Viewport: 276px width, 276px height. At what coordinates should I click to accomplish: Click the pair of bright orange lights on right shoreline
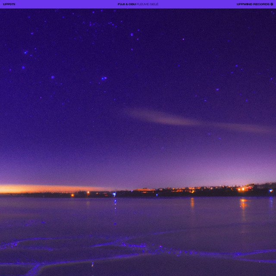241,189
